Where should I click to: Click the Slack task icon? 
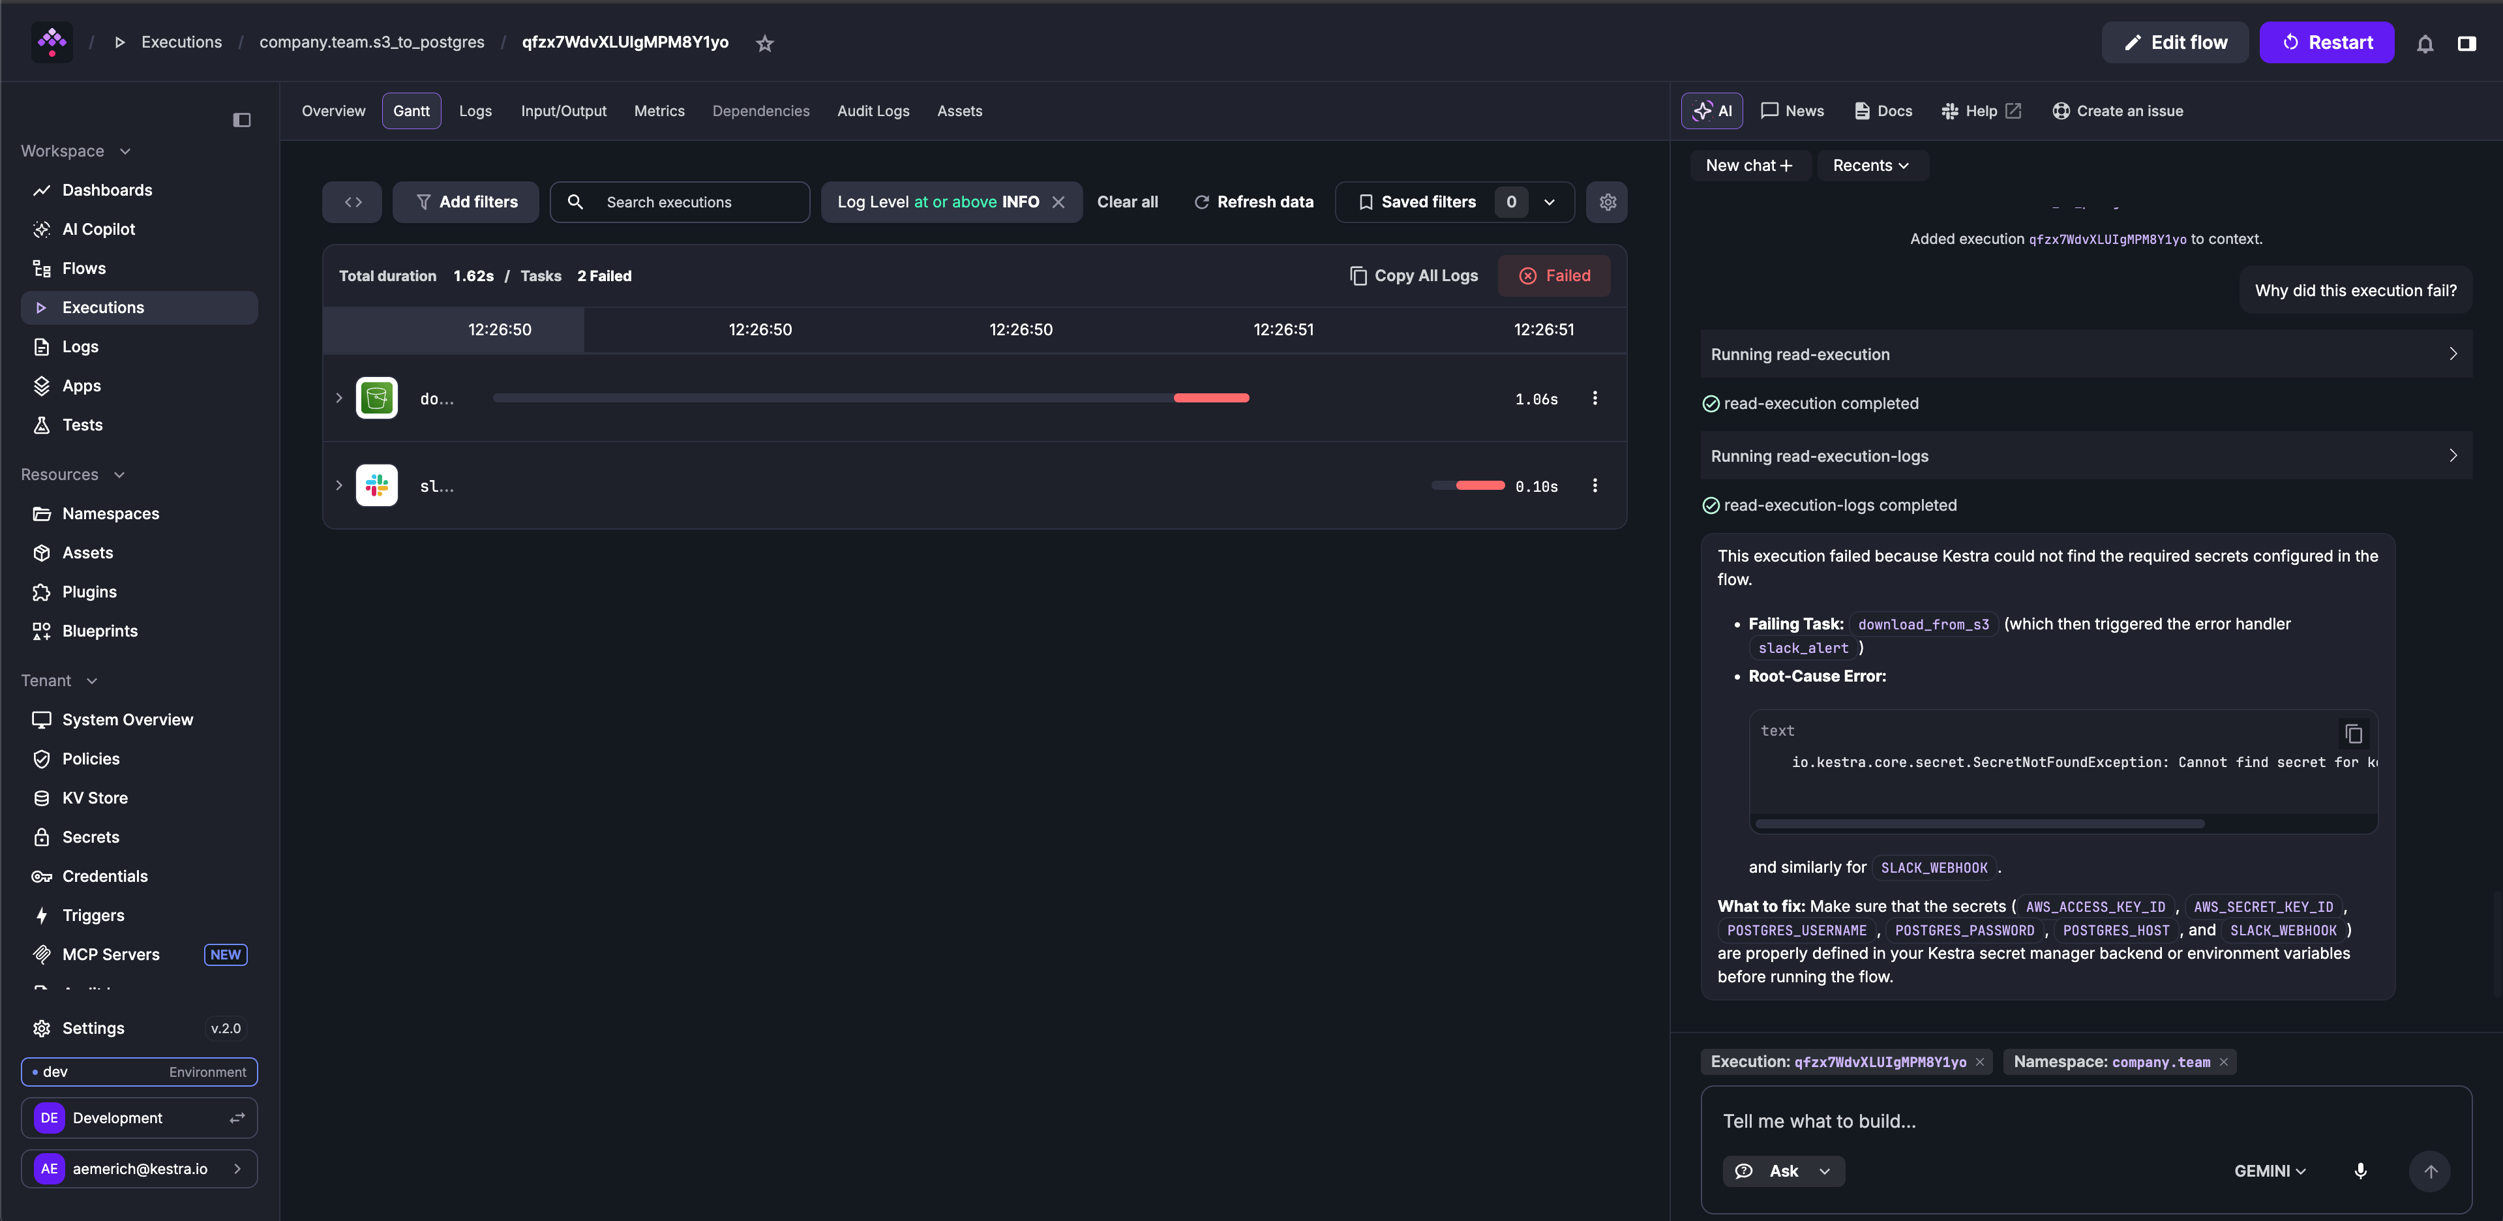(377, 485)
